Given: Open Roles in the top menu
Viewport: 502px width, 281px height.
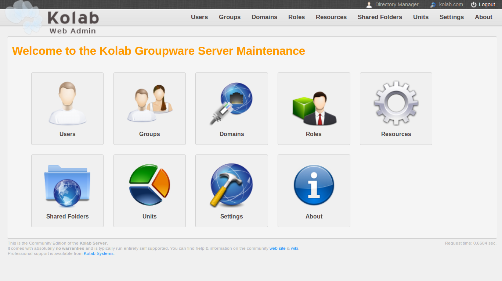Looking at the screenshot, I should pos(296,17).
